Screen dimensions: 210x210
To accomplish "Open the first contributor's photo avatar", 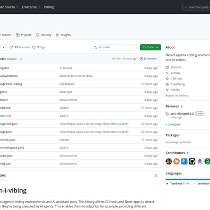I will (x=169, y=161).
